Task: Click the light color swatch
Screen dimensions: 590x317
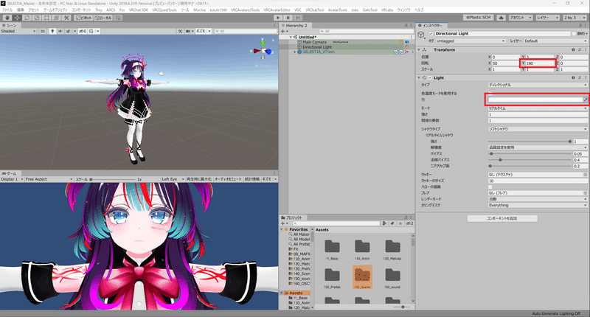Action: click(535, 100)
